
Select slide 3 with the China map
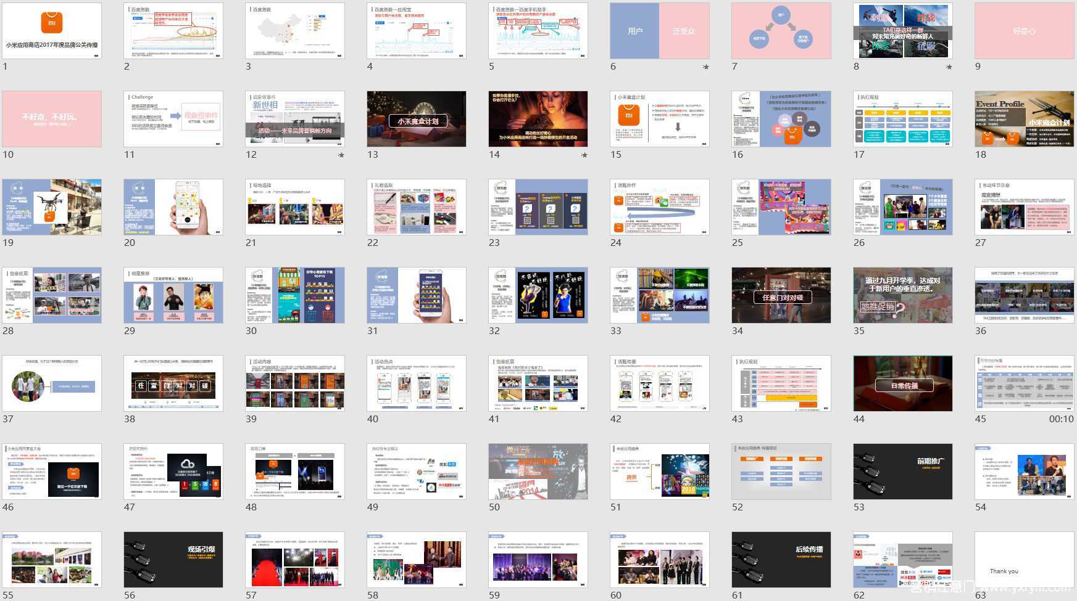[295, 31]
